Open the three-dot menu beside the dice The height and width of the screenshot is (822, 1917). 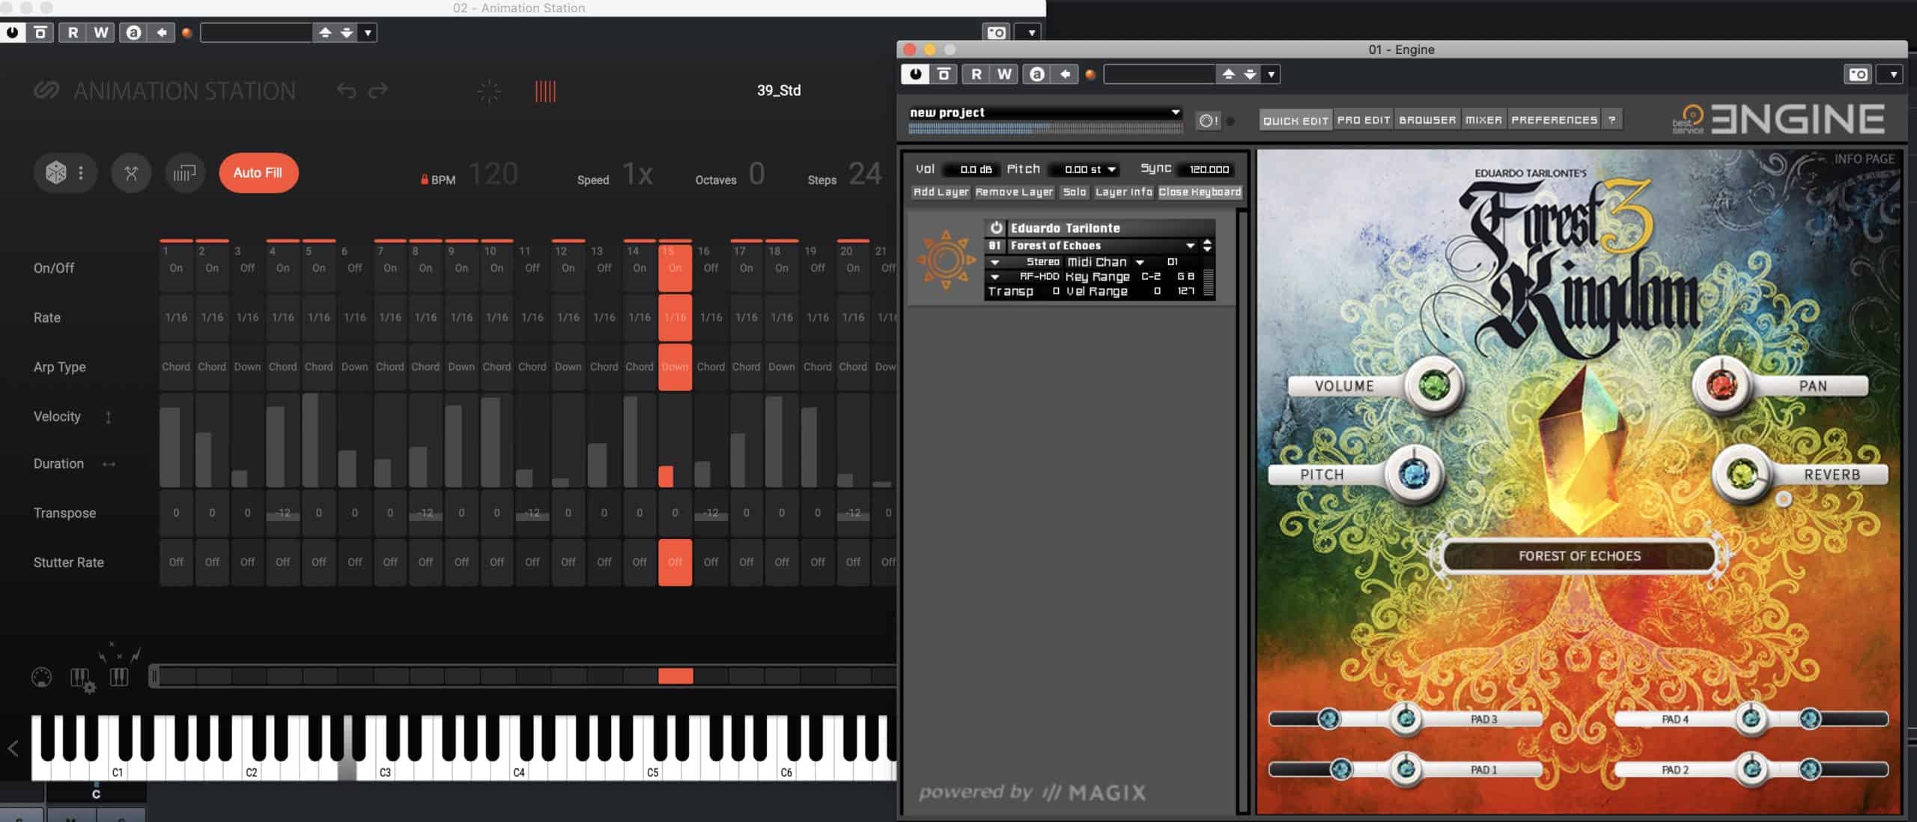pos(81,173)
